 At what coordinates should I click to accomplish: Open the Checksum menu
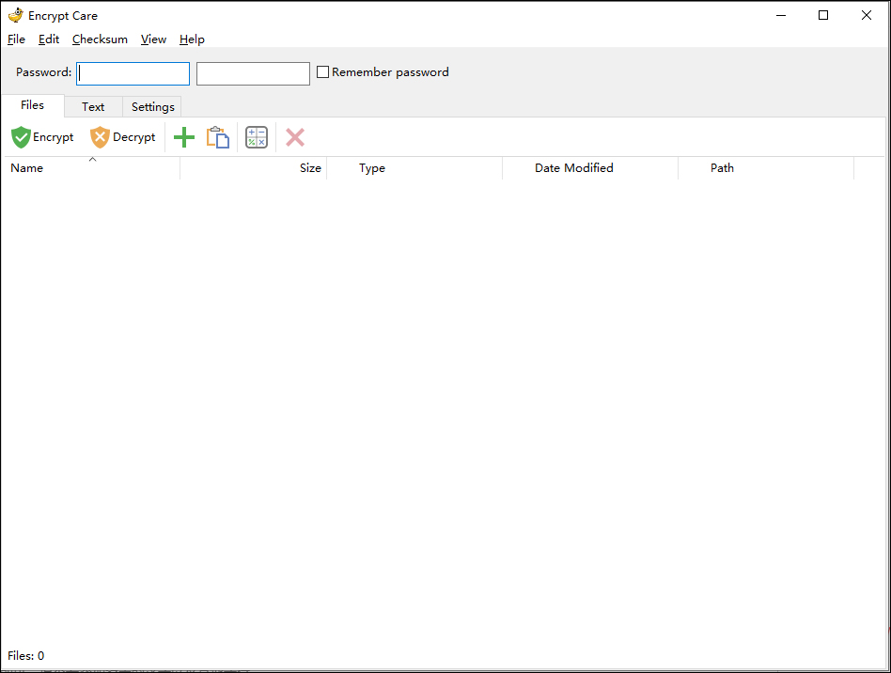100,39
